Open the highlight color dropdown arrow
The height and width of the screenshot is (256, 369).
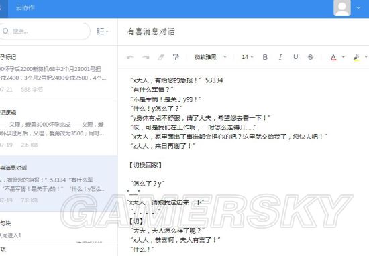point(366,57)
